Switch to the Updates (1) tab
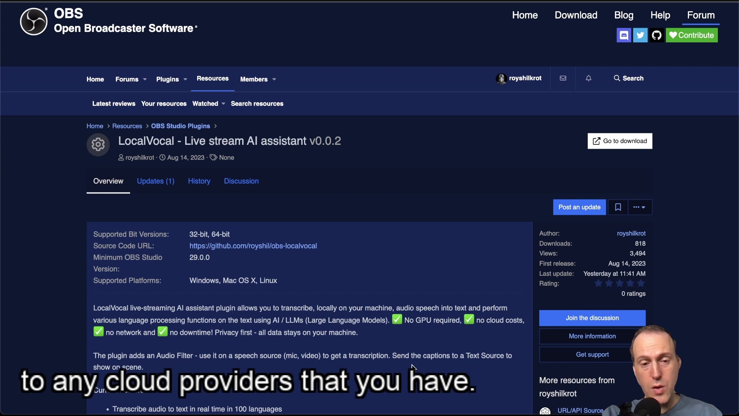The image size is (739, 416). (155, 181)
